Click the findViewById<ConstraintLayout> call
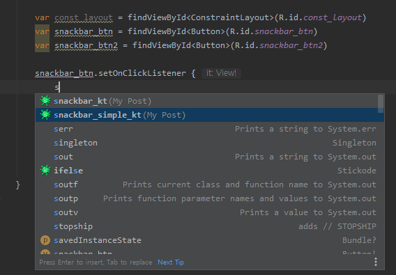396x275 pixels. [201, 17]
